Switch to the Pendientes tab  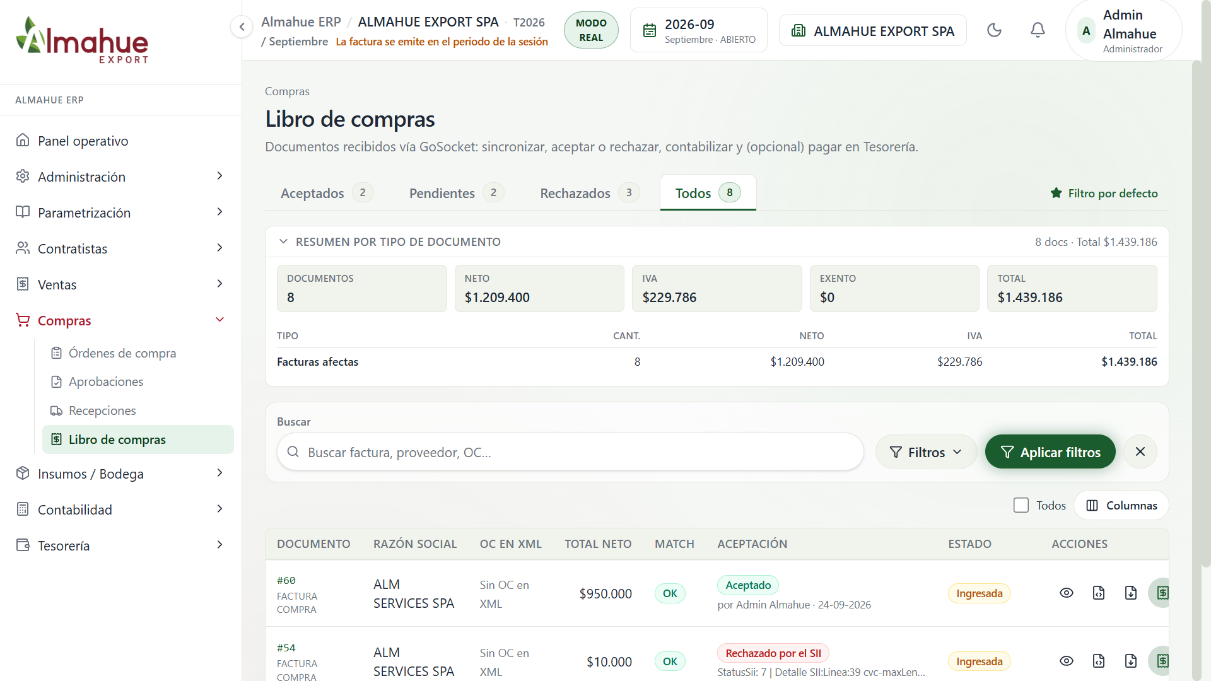[456, 193]
